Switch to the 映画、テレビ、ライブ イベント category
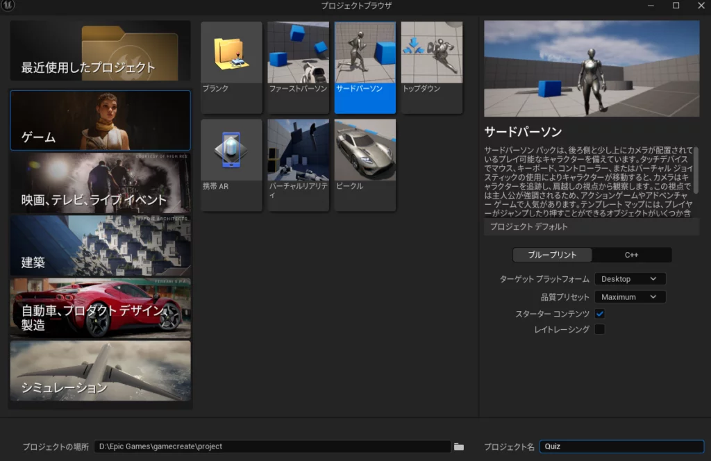This screenshot has height=461, width=711. coord(100,183)
